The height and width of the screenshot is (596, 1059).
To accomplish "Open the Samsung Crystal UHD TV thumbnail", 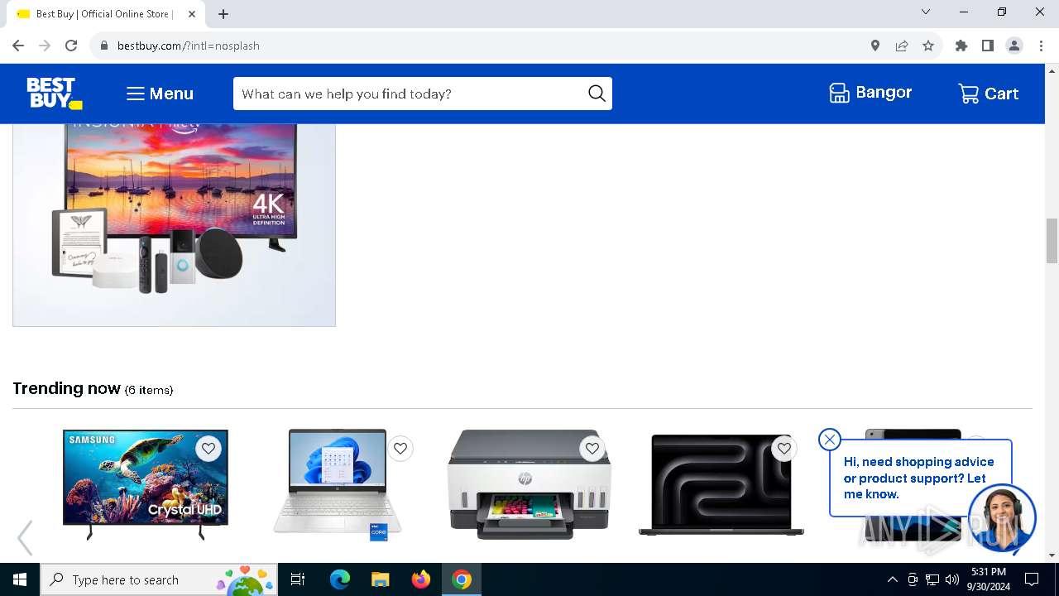I will pyautogui.click(x=146, y=484).
